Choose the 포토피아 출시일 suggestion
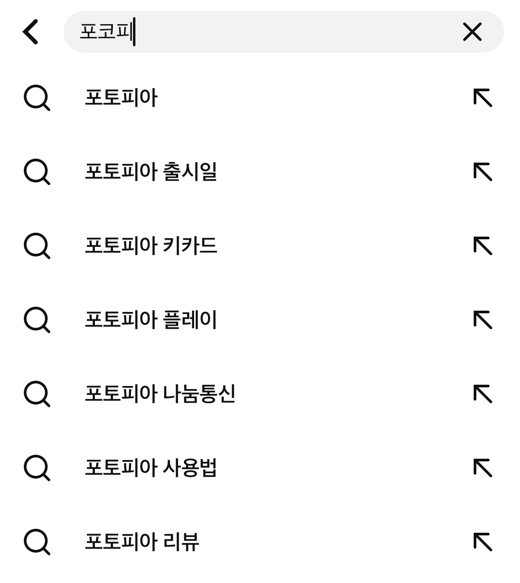Image resolution: width=520 pixels, height=583 pixels. pos(151,171)
